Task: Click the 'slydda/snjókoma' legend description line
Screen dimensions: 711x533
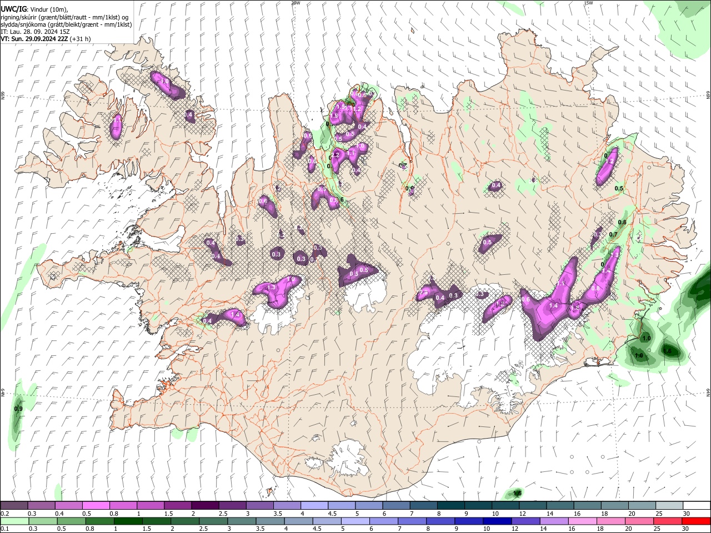Action: 67,24
